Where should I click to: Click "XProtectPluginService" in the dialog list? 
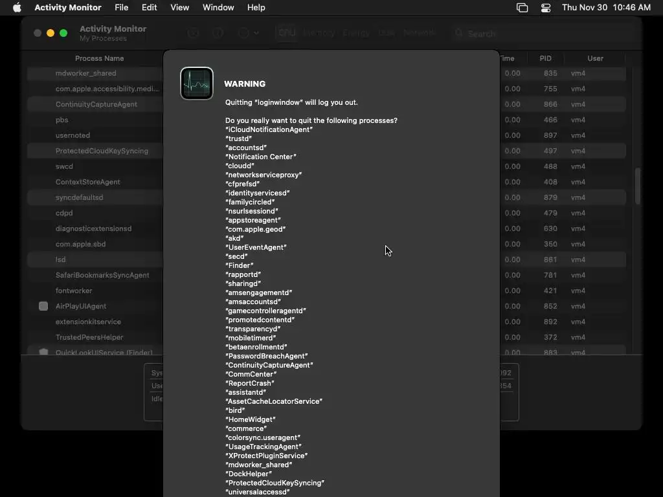point(266,456)
